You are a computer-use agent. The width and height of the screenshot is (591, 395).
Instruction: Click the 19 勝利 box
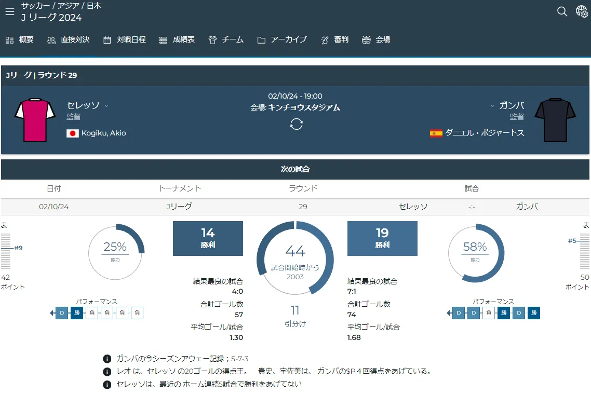382,238
